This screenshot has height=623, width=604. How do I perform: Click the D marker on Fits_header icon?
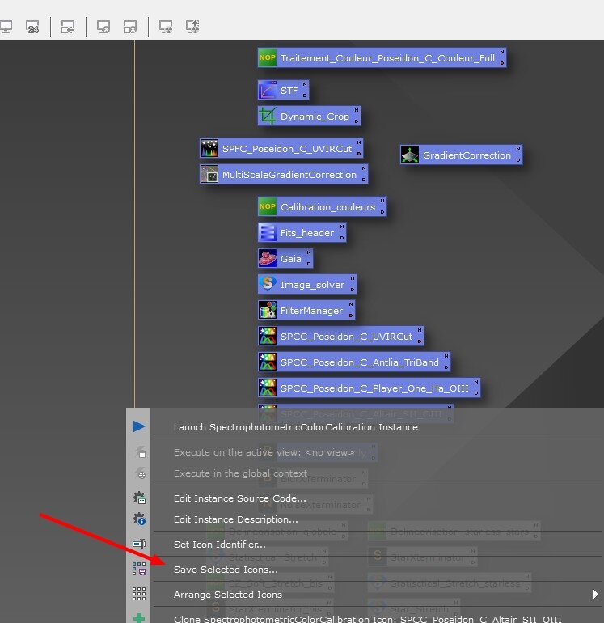[342, 238]
